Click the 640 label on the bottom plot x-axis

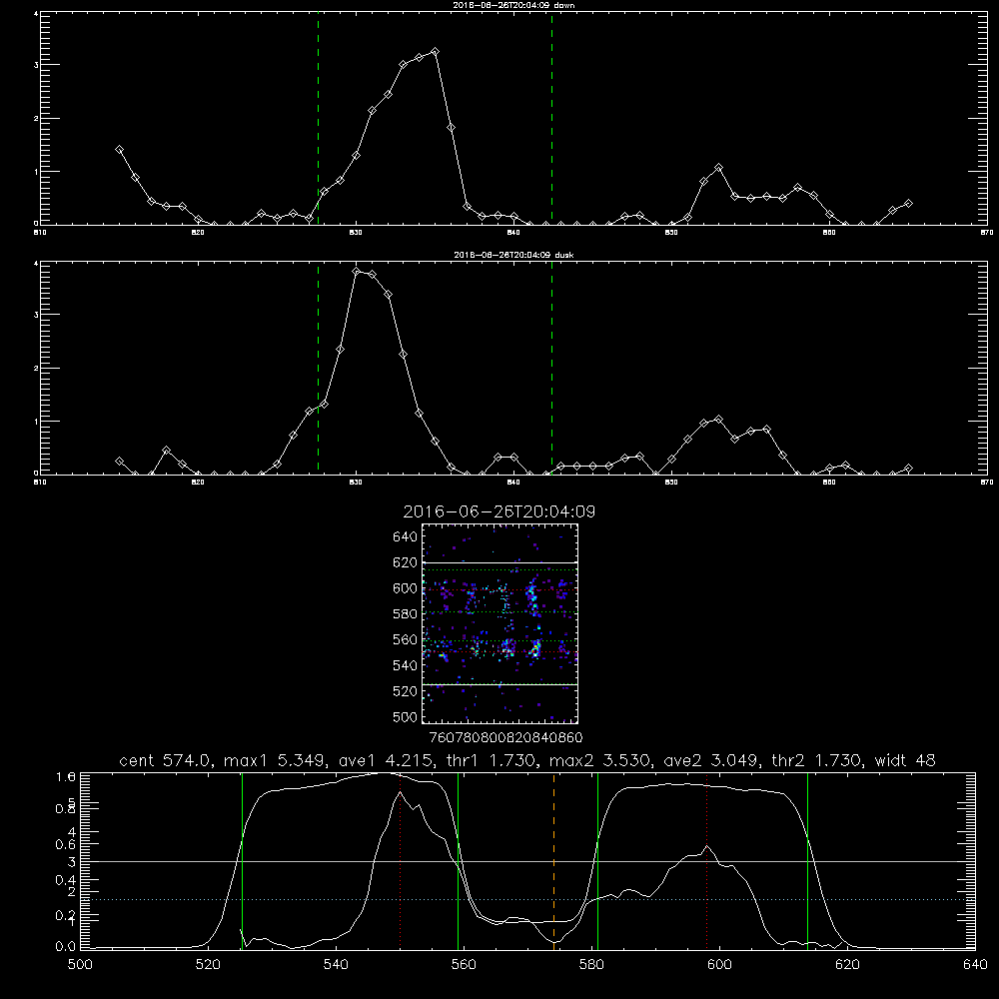(x=975, y=965)
